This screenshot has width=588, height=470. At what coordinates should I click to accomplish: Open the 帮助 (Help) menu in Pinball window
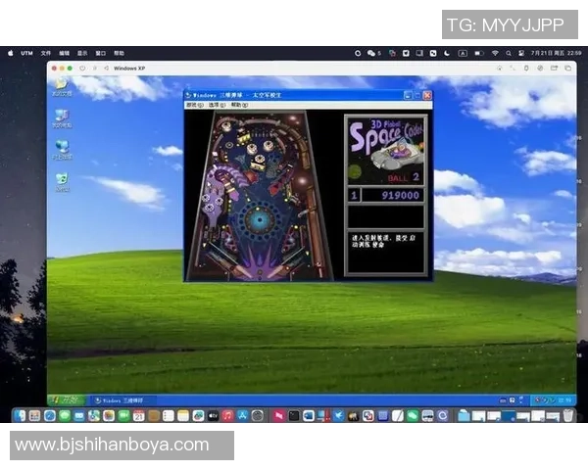tap(239, 106)
